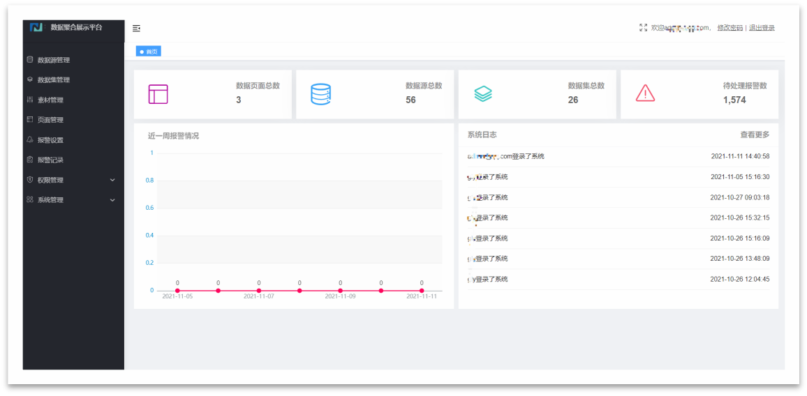Open 报警设置 from the sidebar
The width and height of the screenshot is (807, 396).
(50, 140)
